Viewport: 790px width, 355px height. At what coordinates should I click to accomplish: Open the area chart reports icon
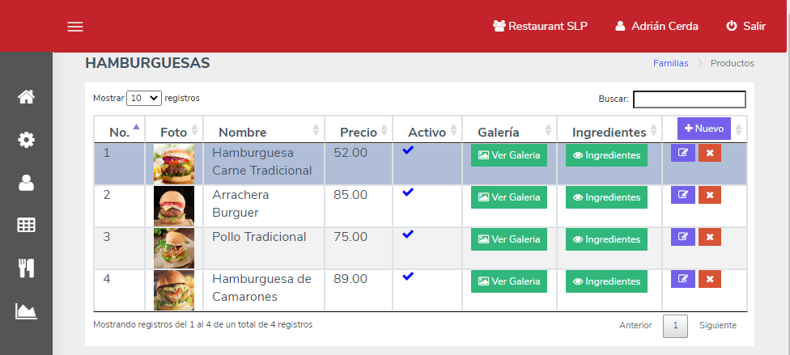26,311
